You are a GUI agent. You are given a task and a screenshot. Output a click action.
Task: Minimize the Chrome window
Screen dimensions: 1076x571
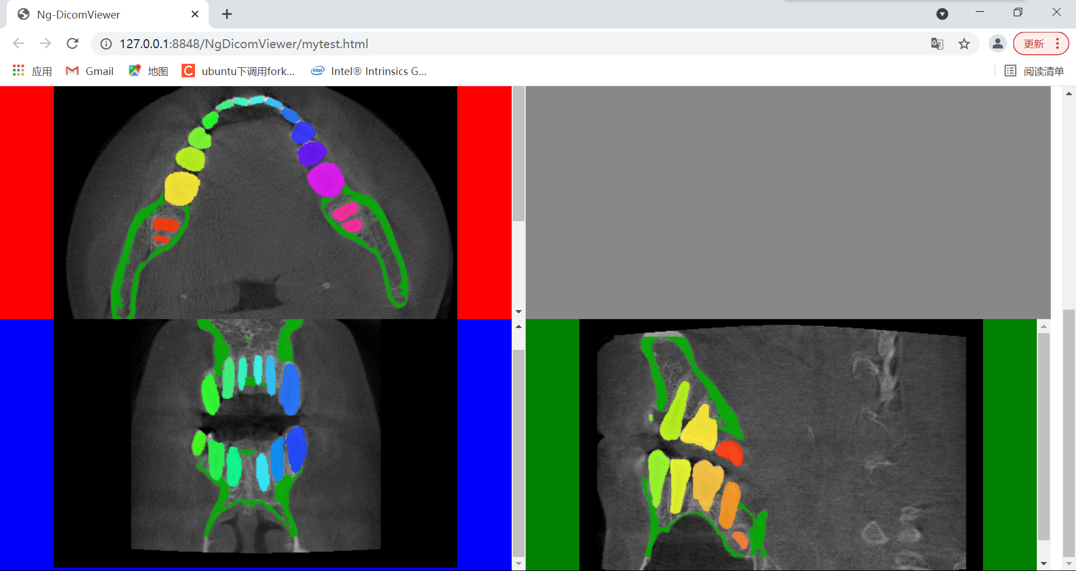[x=980, y=12]
